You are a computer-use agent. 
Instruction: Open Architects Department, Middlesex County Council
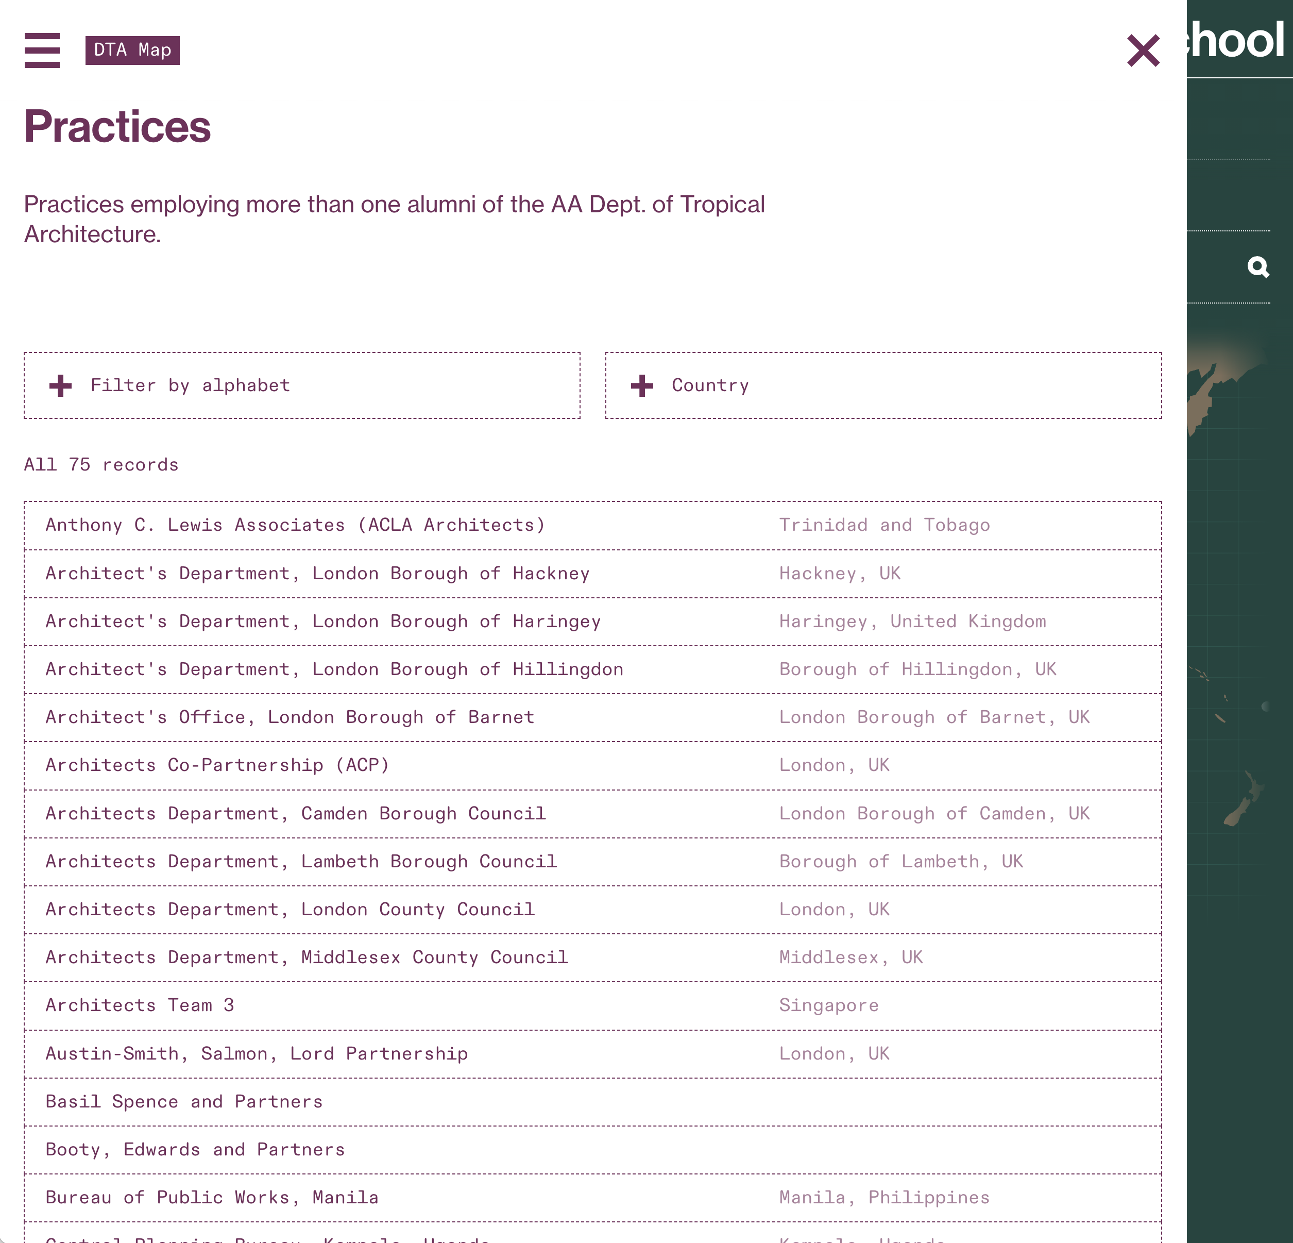coord(592,958)
